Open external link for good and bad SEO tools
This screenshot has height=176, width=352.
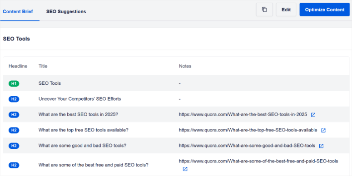tap(321, 146)
